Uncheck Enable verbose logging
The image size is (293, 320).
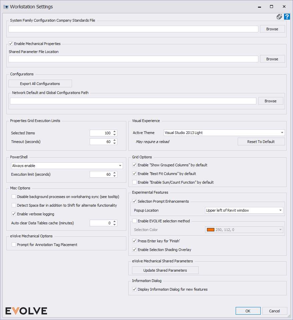click(x=14, y=214)
